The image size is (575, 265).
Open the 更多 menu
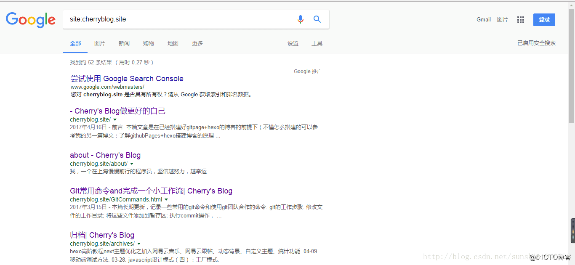click(x=197, y=43)
